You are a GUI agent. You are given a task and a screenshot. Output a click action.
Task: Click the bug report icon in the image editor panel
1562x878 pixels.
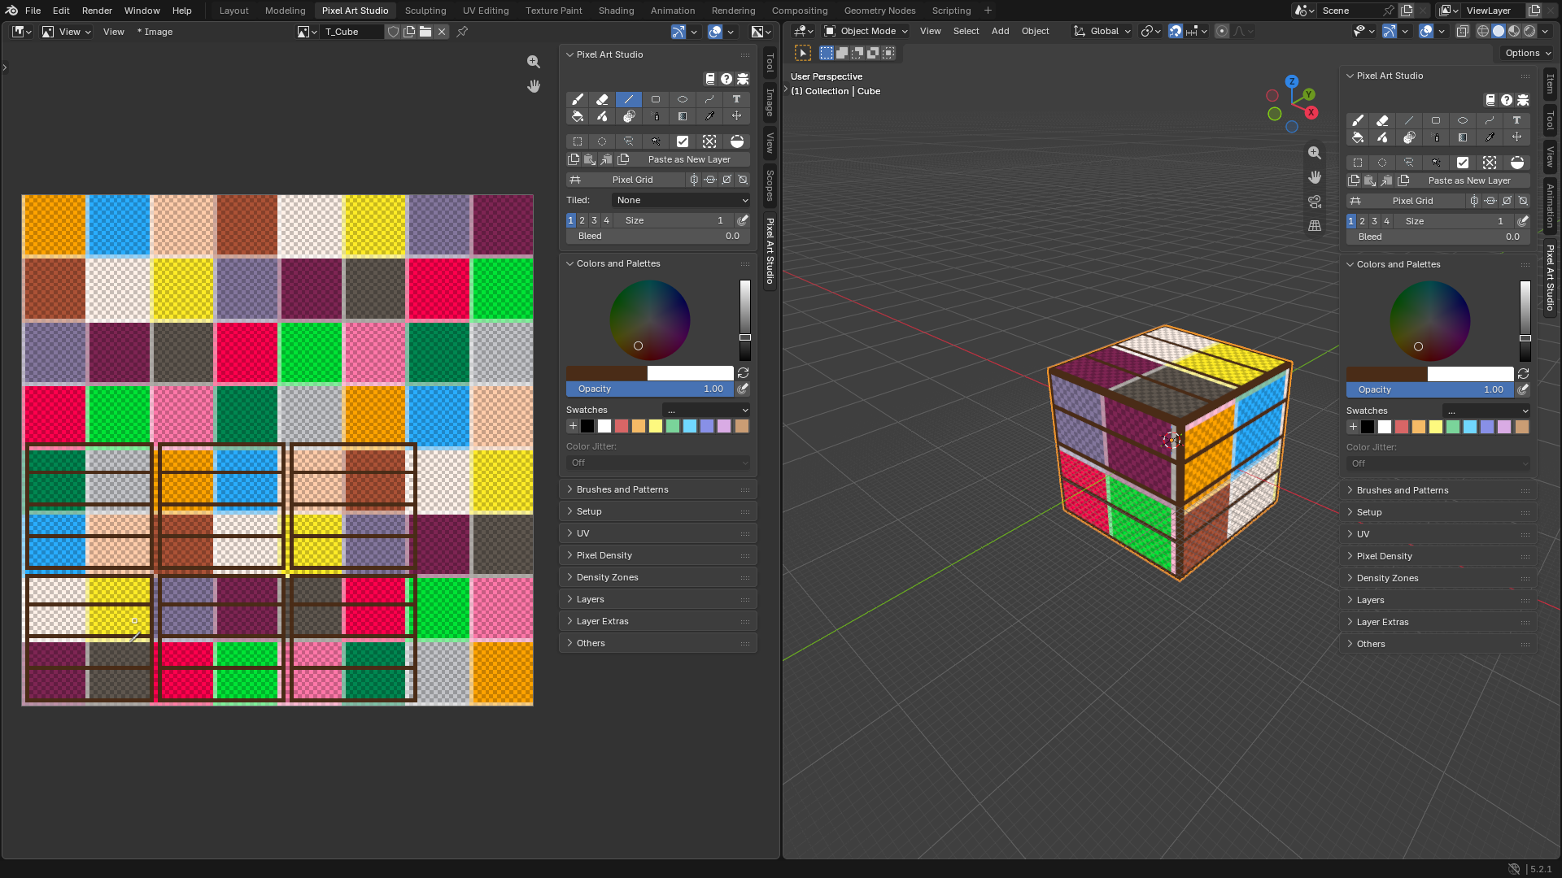[743, 79]
